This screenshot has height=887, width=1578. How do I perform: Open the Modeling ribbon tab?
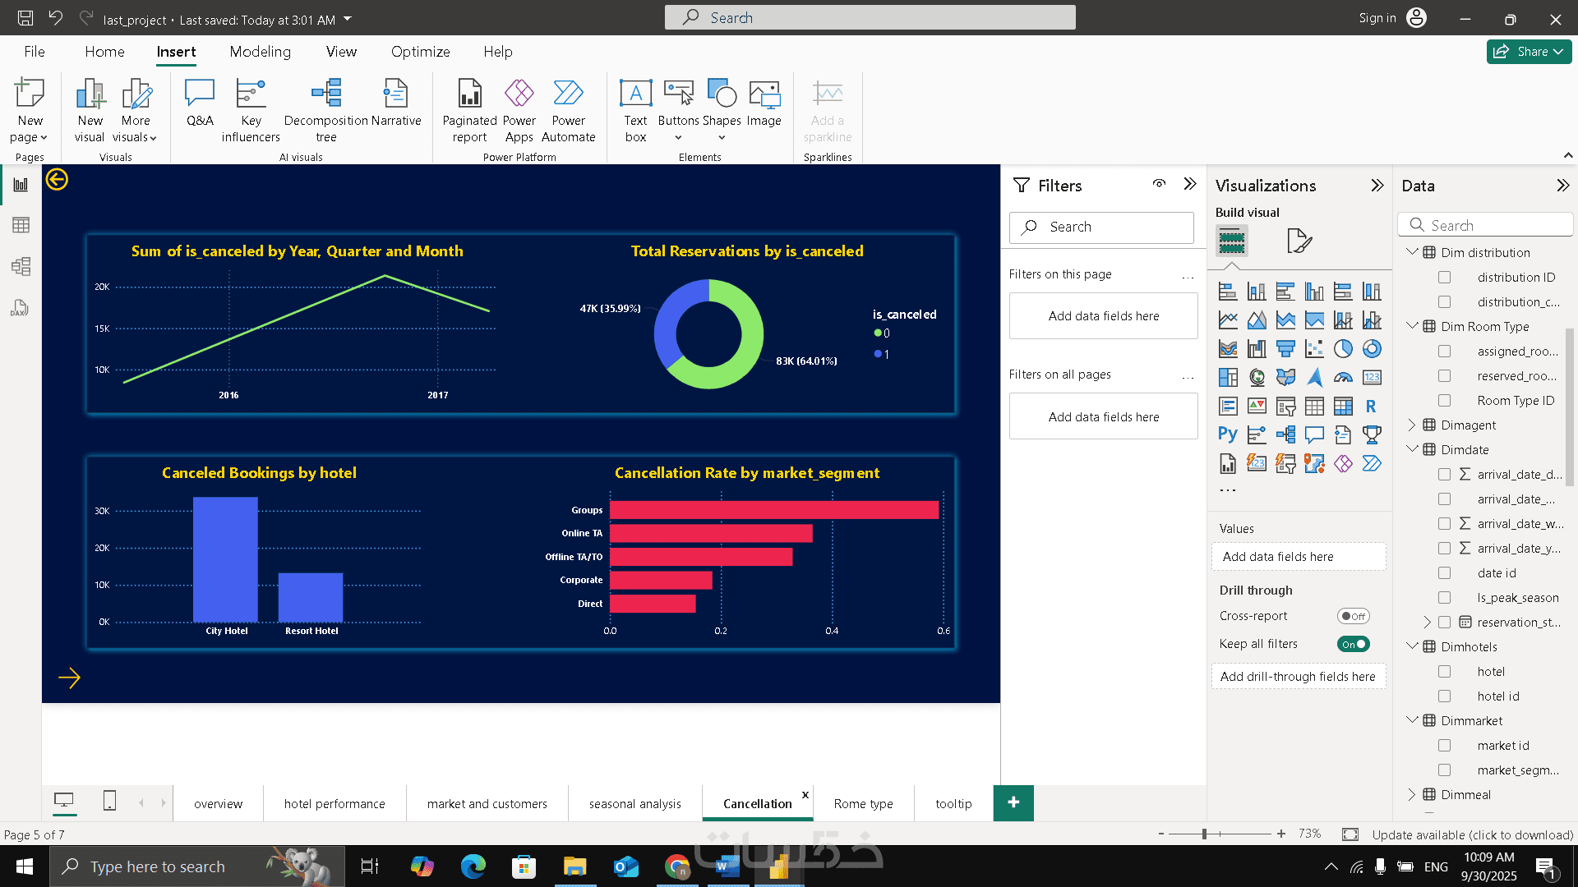pos(260,52)
